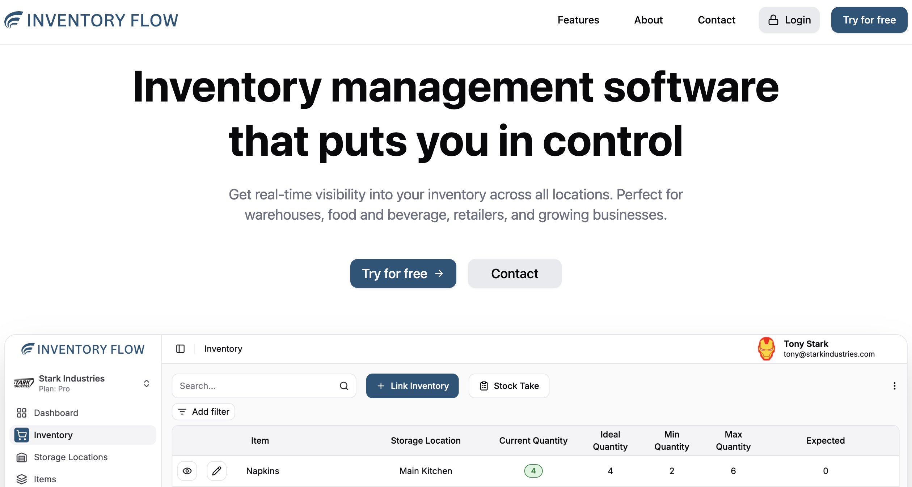Image resolution: width=912 pixels, height=487 pixels.
Task: Click Tony Stark's avatar
Action: [766, 349]
